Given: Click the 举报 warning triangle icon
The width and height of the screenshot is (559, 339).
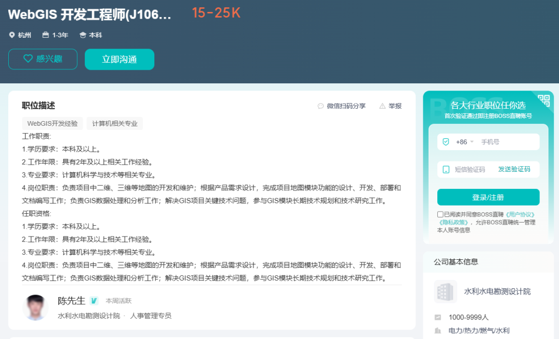Looking at the screenshot, I should (382, 106).
